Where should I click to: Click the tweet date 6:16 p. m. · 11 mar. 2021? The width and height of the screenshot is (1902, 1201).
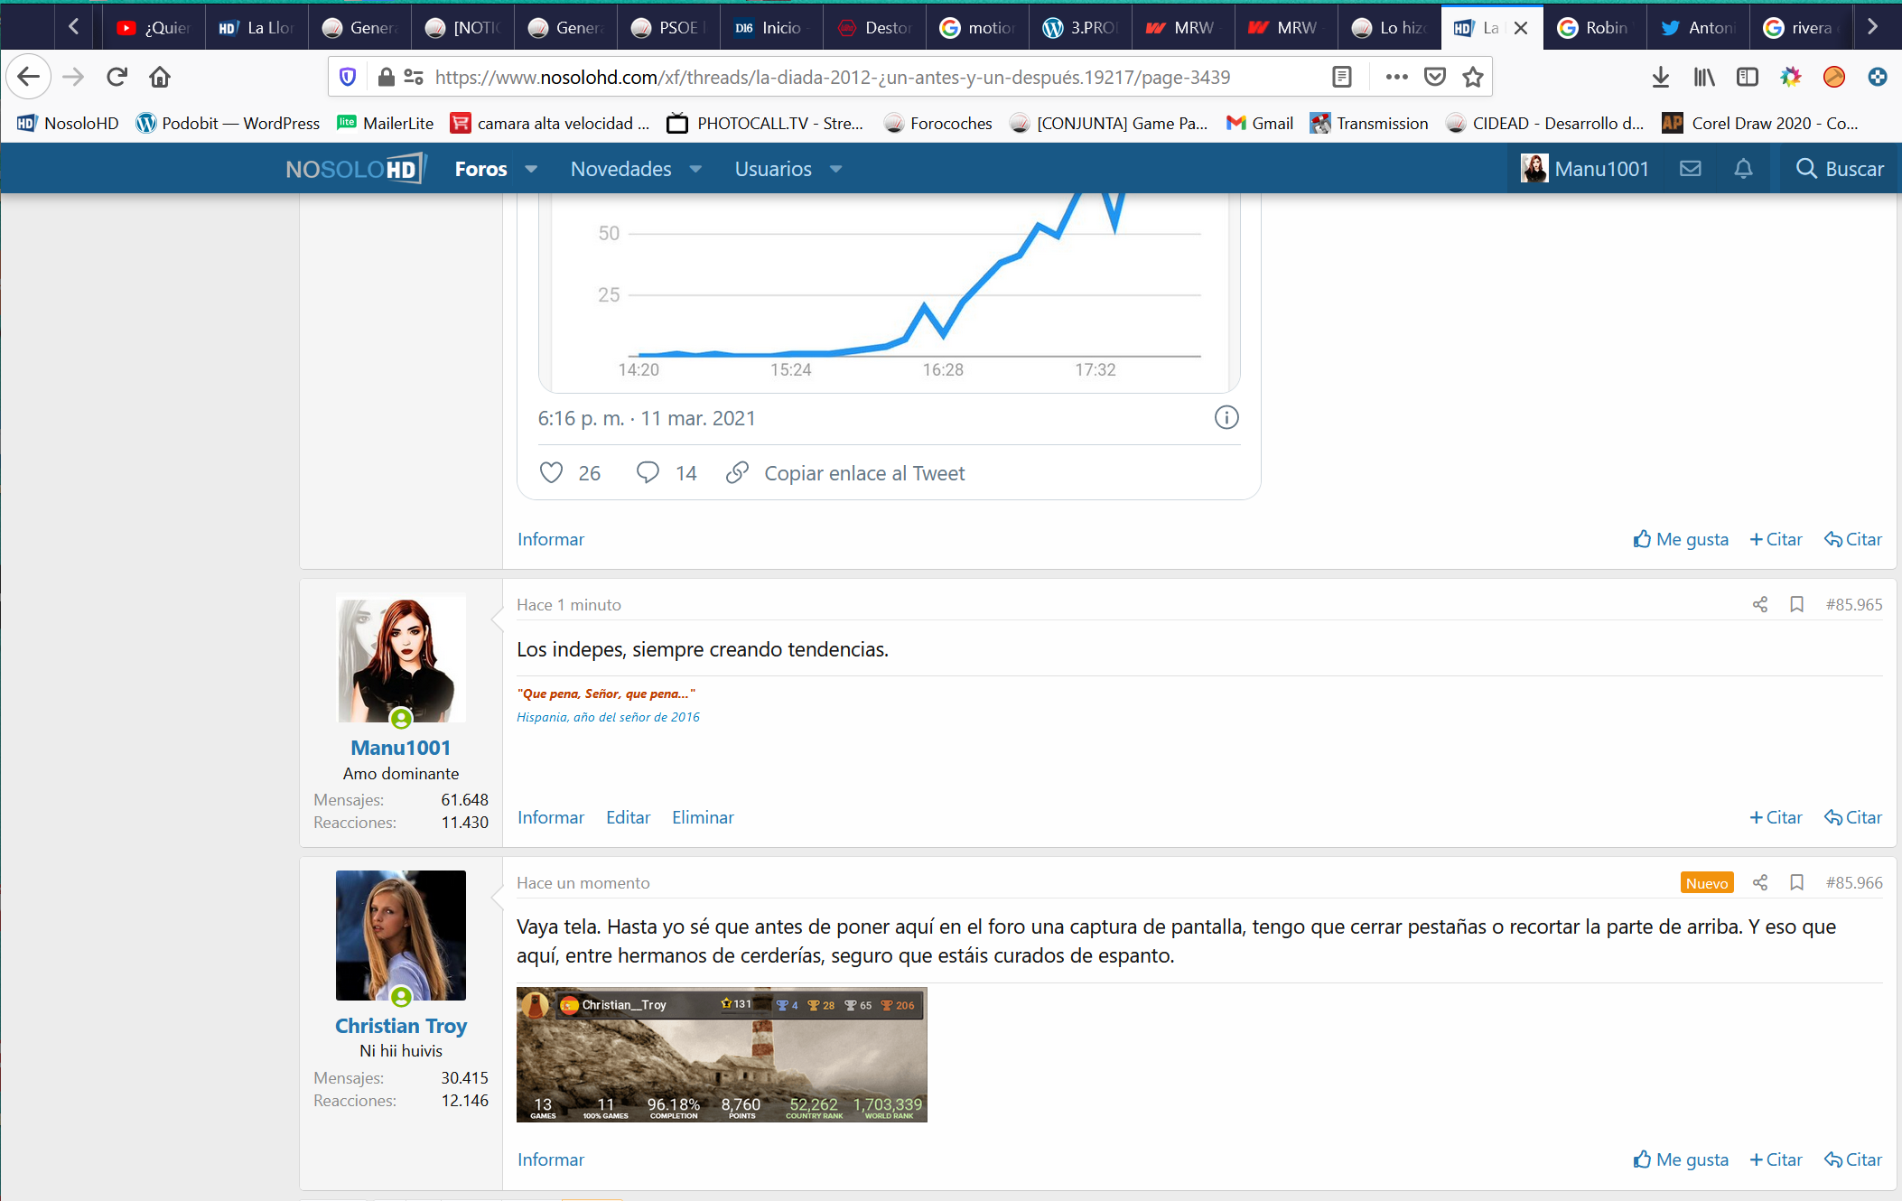(647, 418)
